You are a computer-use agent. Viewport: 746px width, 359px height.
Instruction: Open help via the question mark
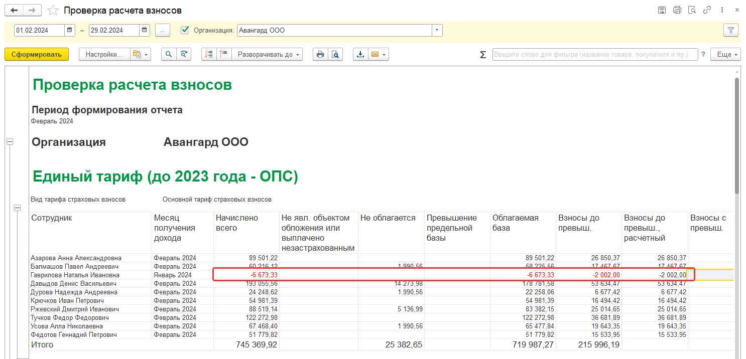point(703,54)
